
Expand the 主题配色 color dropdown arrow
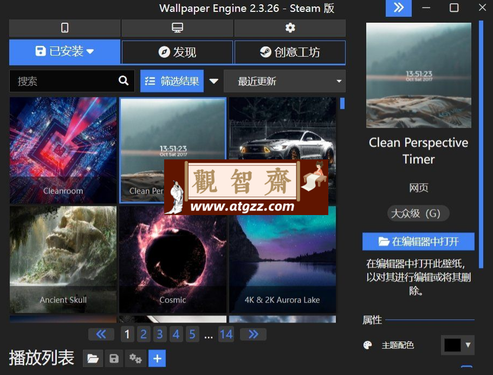click(468, 345)
